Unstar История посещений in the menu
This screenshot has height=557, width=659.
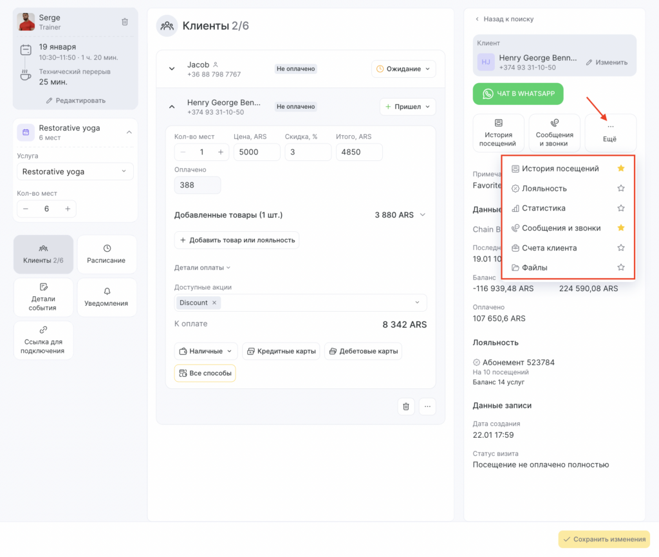621,169
